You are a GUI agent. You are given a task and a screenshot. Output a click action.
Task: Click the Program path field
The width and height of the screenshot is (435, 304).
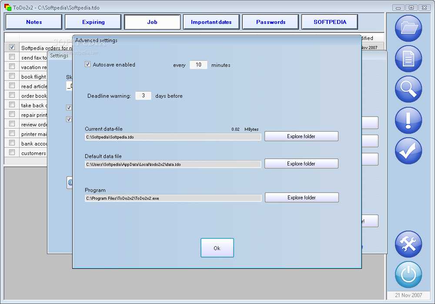coord(173,198)
